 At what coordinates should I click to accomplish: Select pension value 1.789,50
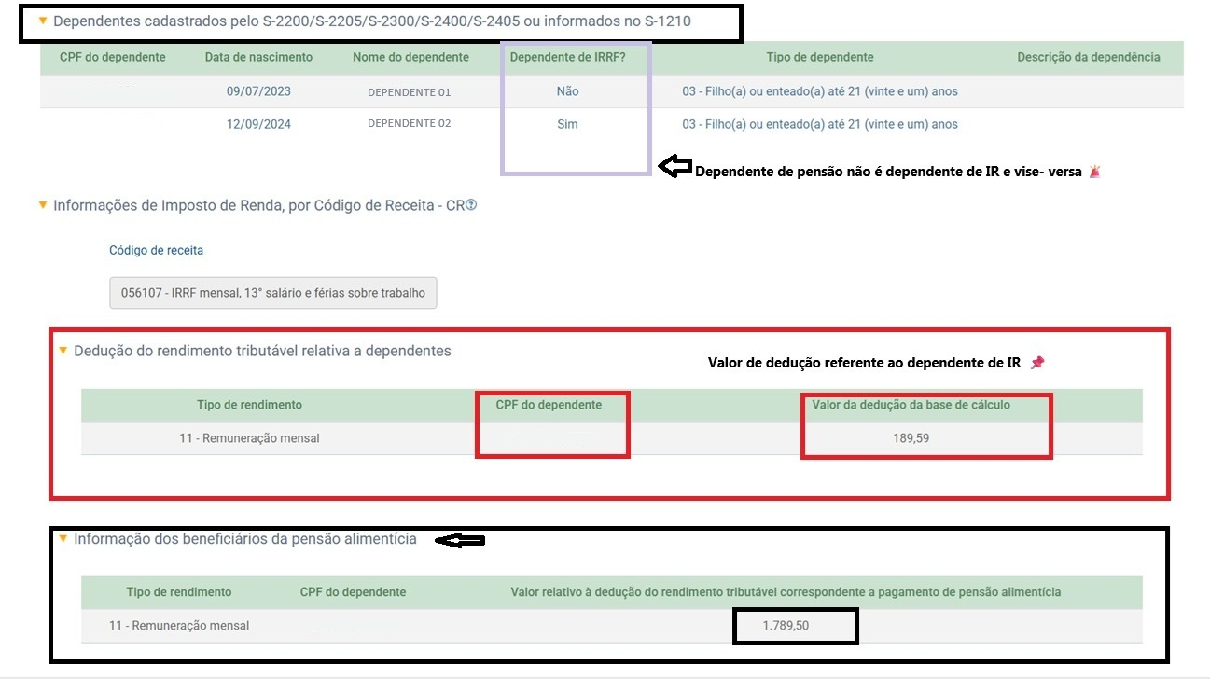786,626
